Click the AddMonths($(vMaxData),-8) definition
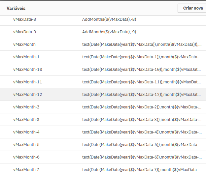Viewport: 206px width, 176px height. [x=109, y=19]
